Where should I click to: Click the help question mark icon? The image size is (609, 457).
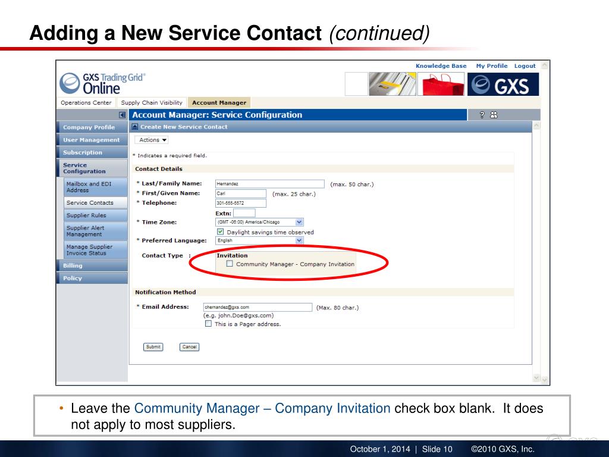(x=482, y=115)
